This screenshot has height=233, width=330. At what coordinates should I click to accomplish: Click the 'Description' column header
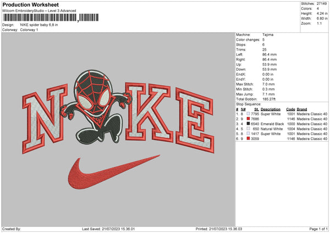pos(271,109)
